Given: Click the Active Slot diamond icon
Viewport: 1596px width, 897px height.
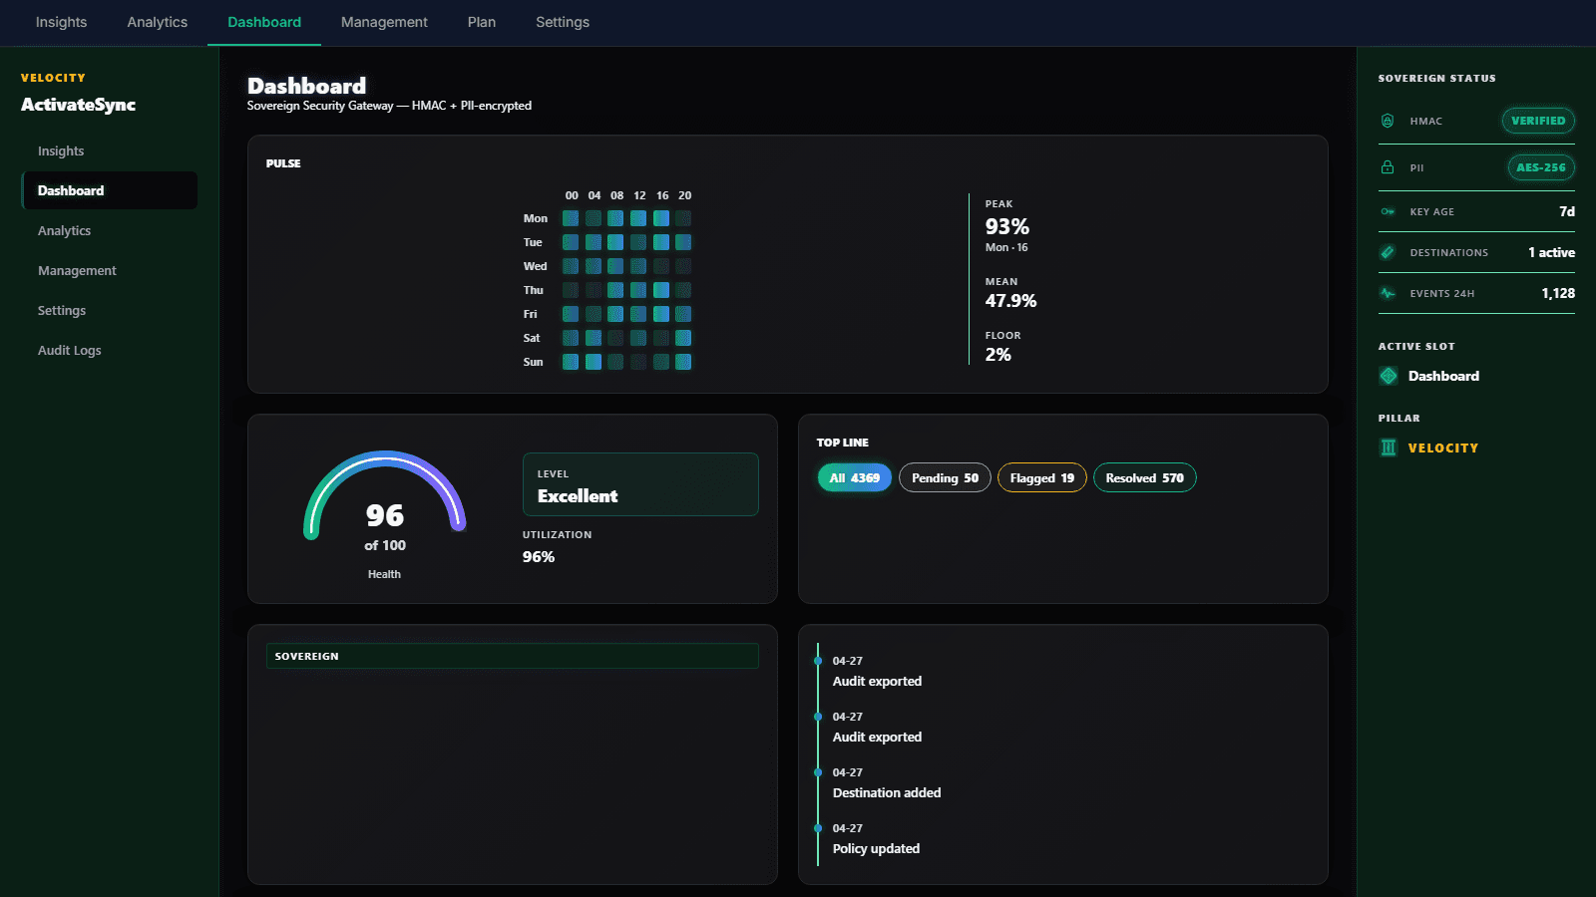Looking at the screenshot, I should point(1389,376).
